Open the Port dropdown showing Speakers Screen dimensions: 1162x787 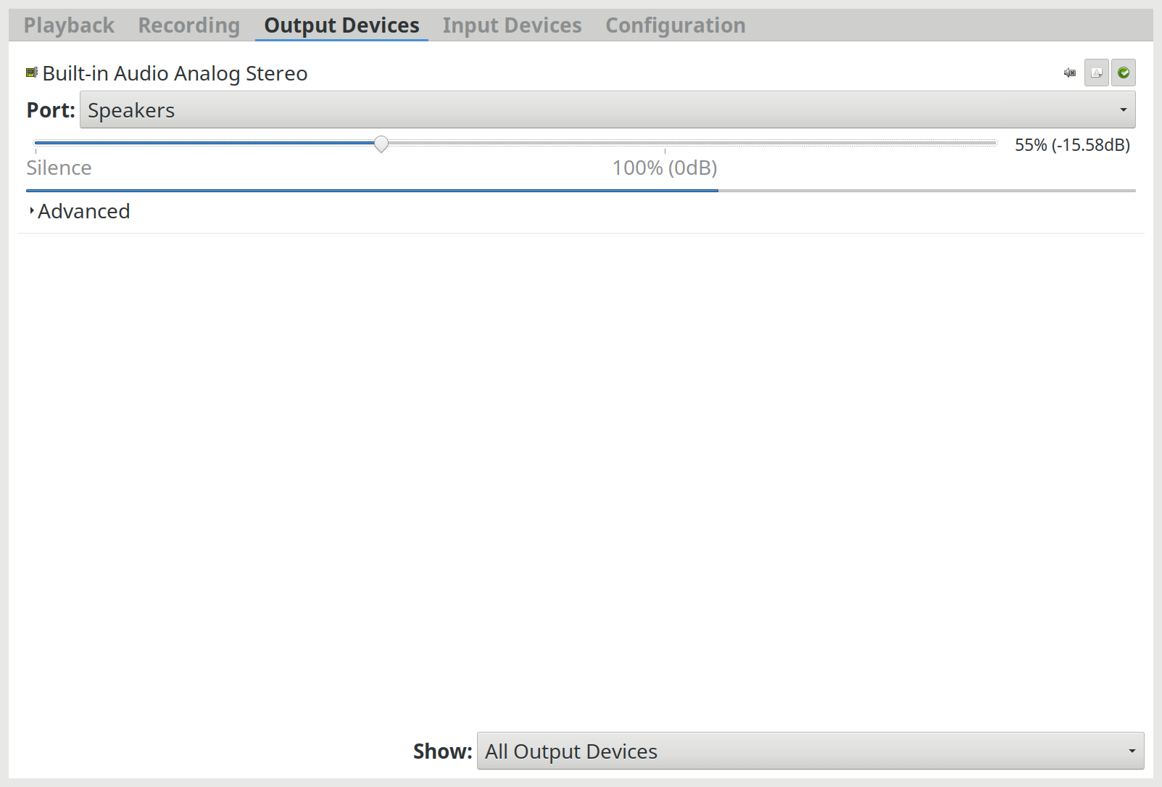click(x=607, y=110)
